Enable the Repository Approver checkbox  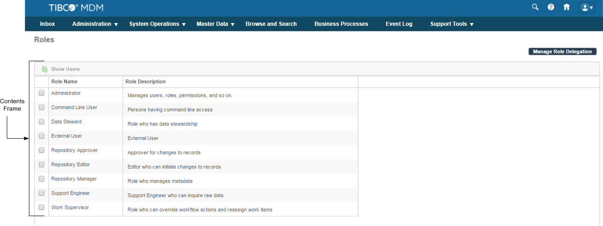coord(41,150)
